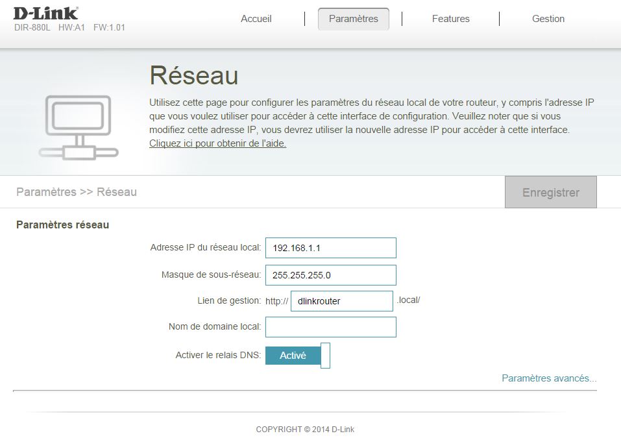This screenshot has width=621, height=438.
Task: Click the 'Paramètres réseau' section title
Action: 62,225
